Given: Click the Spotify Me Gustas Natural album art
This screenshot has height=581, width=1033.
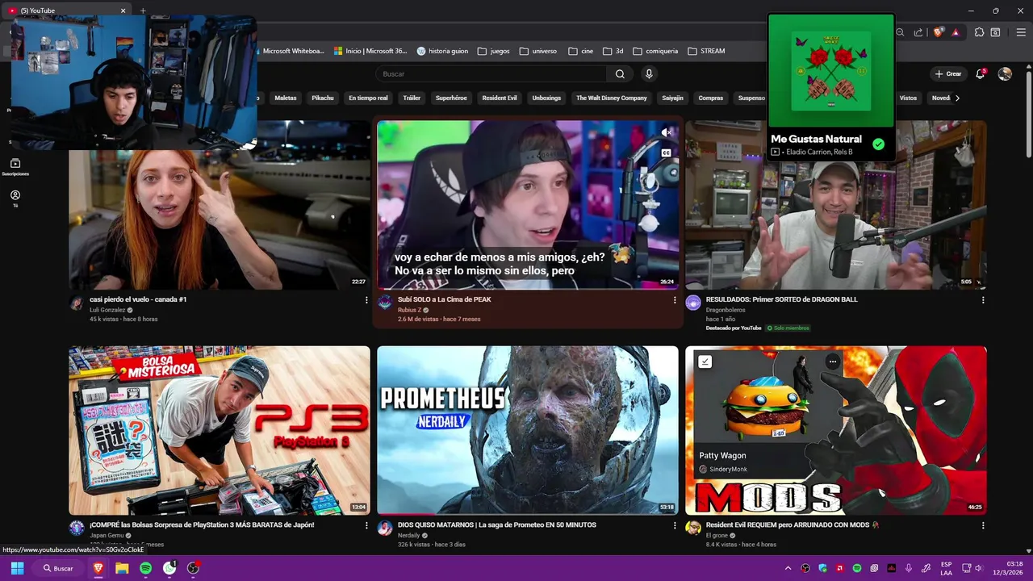Looking at the screenshot, I should click(831, 70).
